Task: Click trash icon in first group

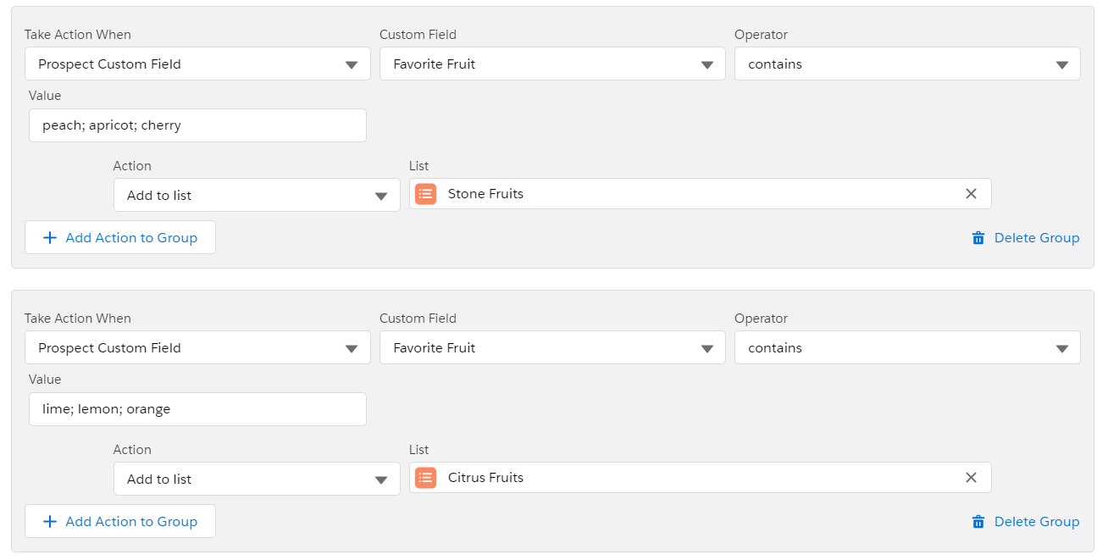Action: tap(978, 238)
